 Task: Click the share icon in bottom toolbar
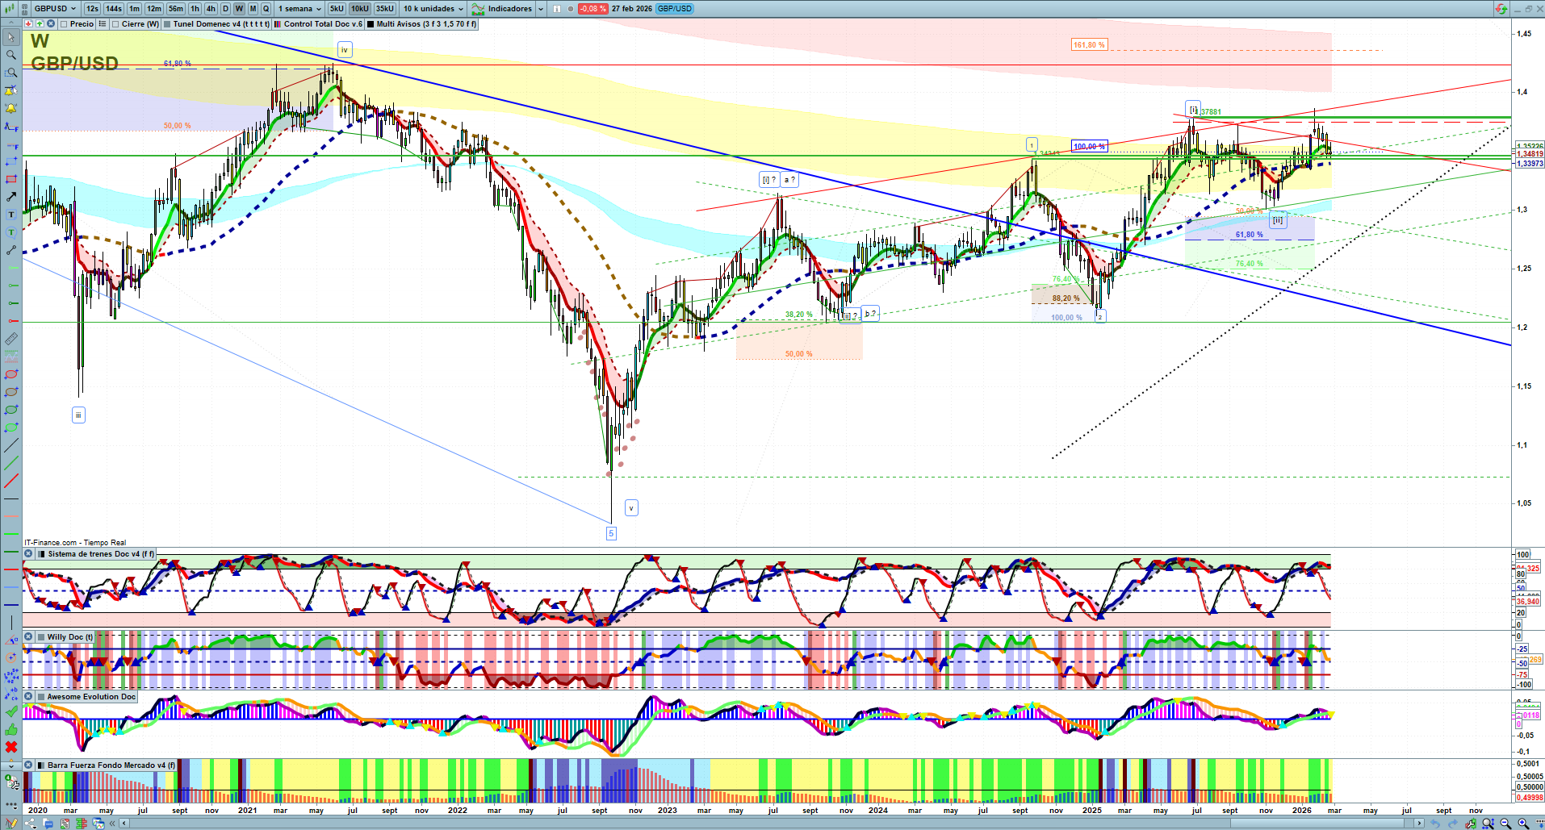pyautogui.click(x=31, y=824)
